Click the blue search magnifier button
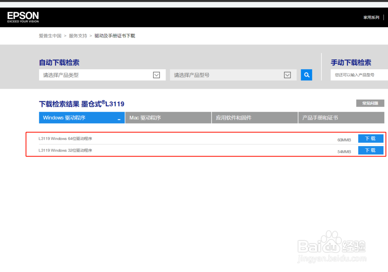 coord(307,75)
